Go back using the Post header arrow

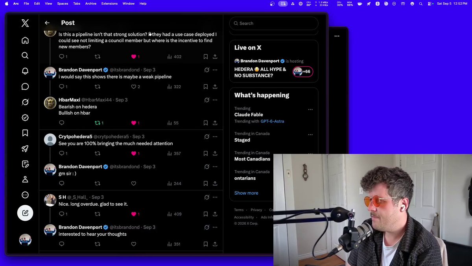tap(47, 23)
